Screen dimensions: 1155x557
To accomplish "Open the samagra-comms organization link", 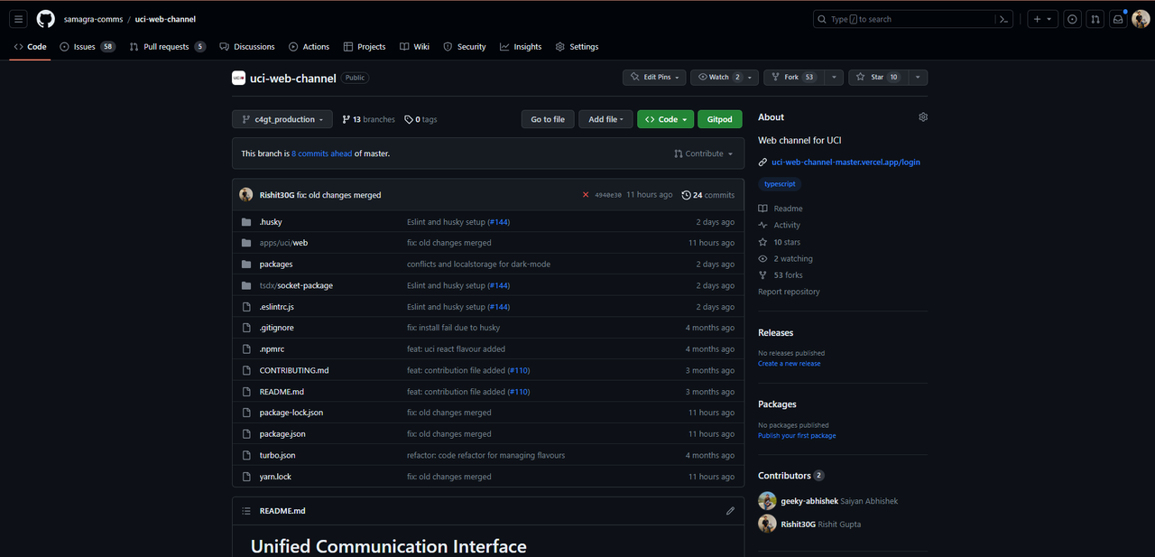I will 94,19.
